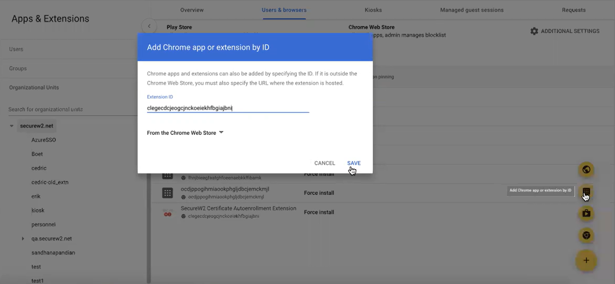Click the Additional Settings gear icon

coord(534,31)
